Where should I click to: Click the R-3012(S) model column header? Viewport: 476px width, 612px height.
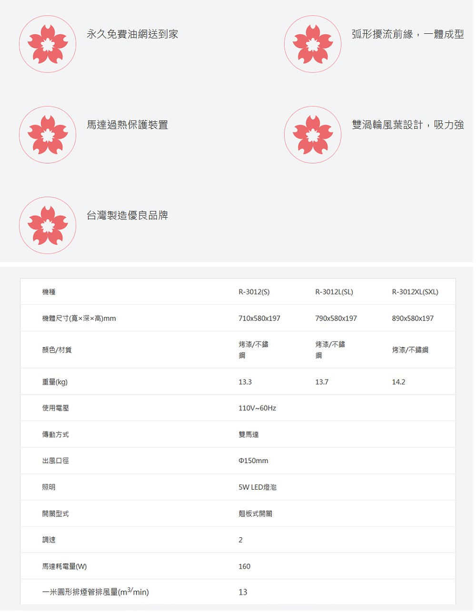click(x=254, y=292)
